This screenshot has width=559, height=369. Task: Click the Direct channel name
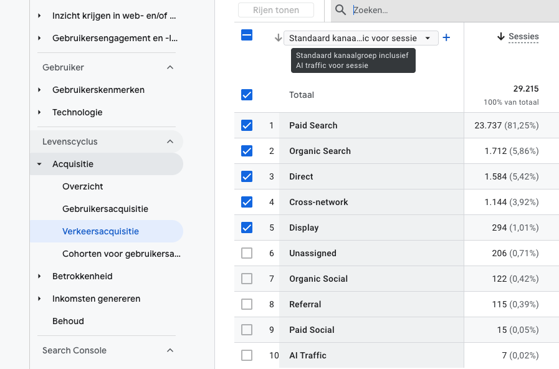coord(301,176)
